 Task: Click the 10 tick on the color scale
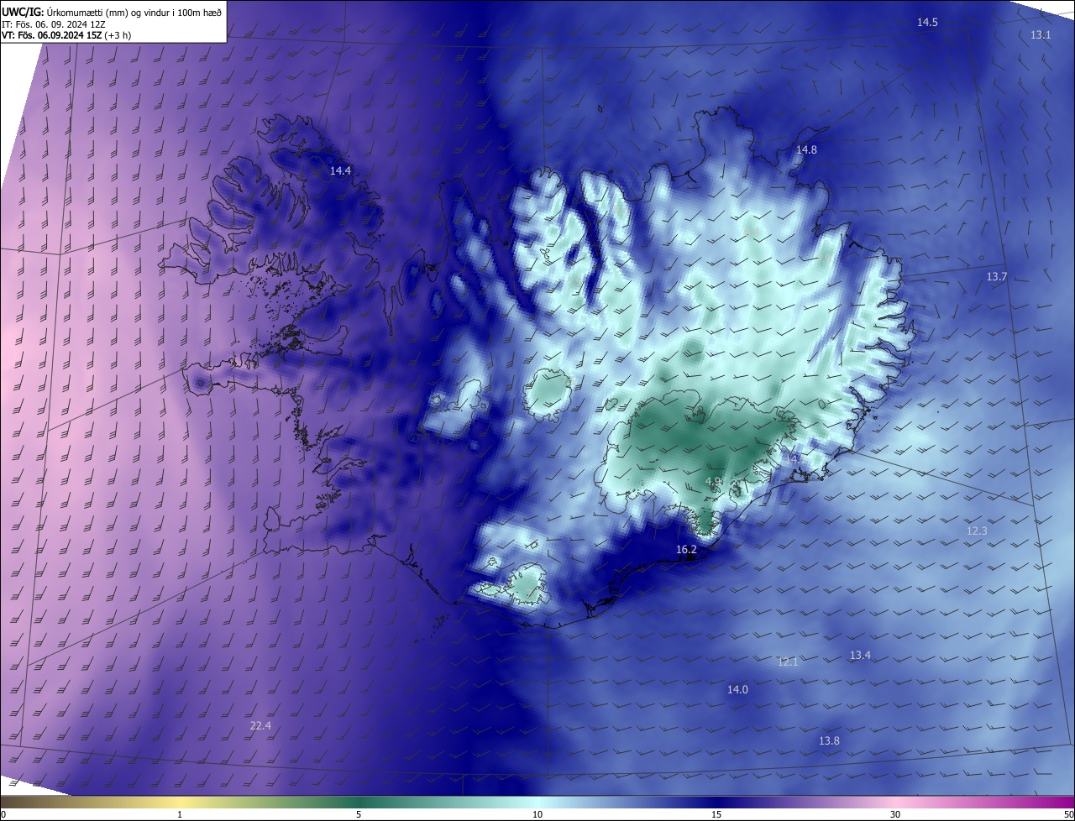537,815
